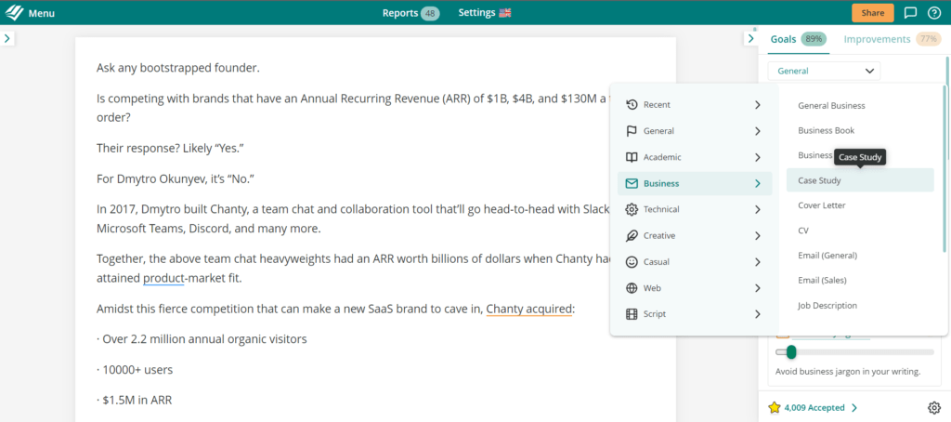Click the Casual smiley icon
Viewport: 951px width, 422px height.
(x=632, y=262)
